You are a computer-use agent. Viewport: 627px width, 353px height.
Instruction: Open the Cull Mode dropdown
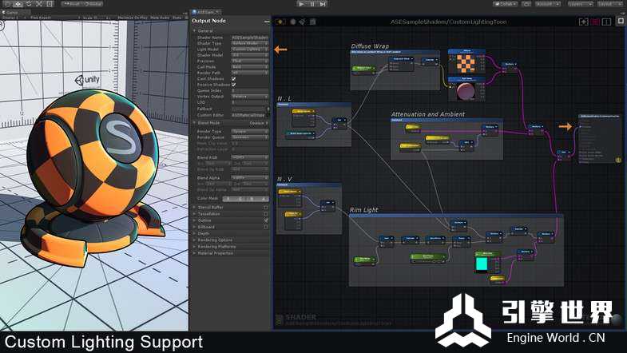pos(248,66)
